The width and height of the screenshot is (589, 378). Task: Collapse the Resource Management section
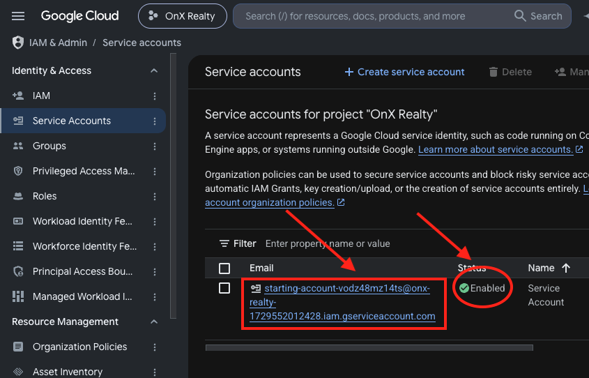point(154,322)
